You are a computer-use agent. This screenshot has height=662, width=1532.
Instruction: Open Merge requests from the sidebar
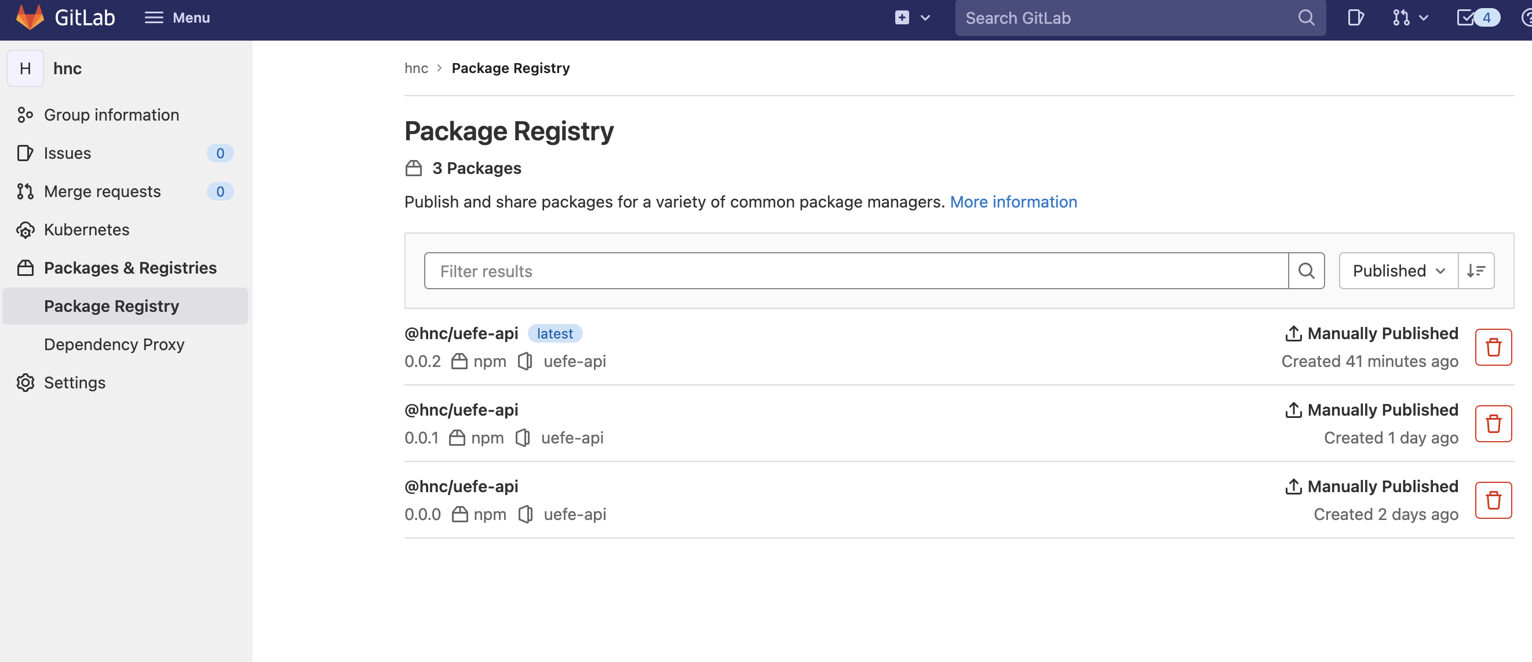(x=103, y=191)
